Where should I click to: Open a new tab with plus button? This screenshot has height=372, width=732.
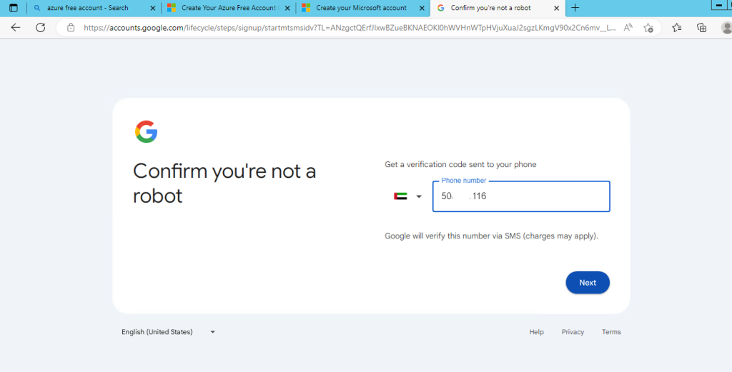point(575,8)
